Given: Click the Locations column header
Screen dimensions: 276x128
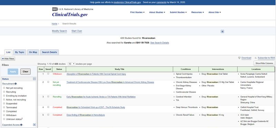Looking at the screenshot, I should tap(256, 69).
